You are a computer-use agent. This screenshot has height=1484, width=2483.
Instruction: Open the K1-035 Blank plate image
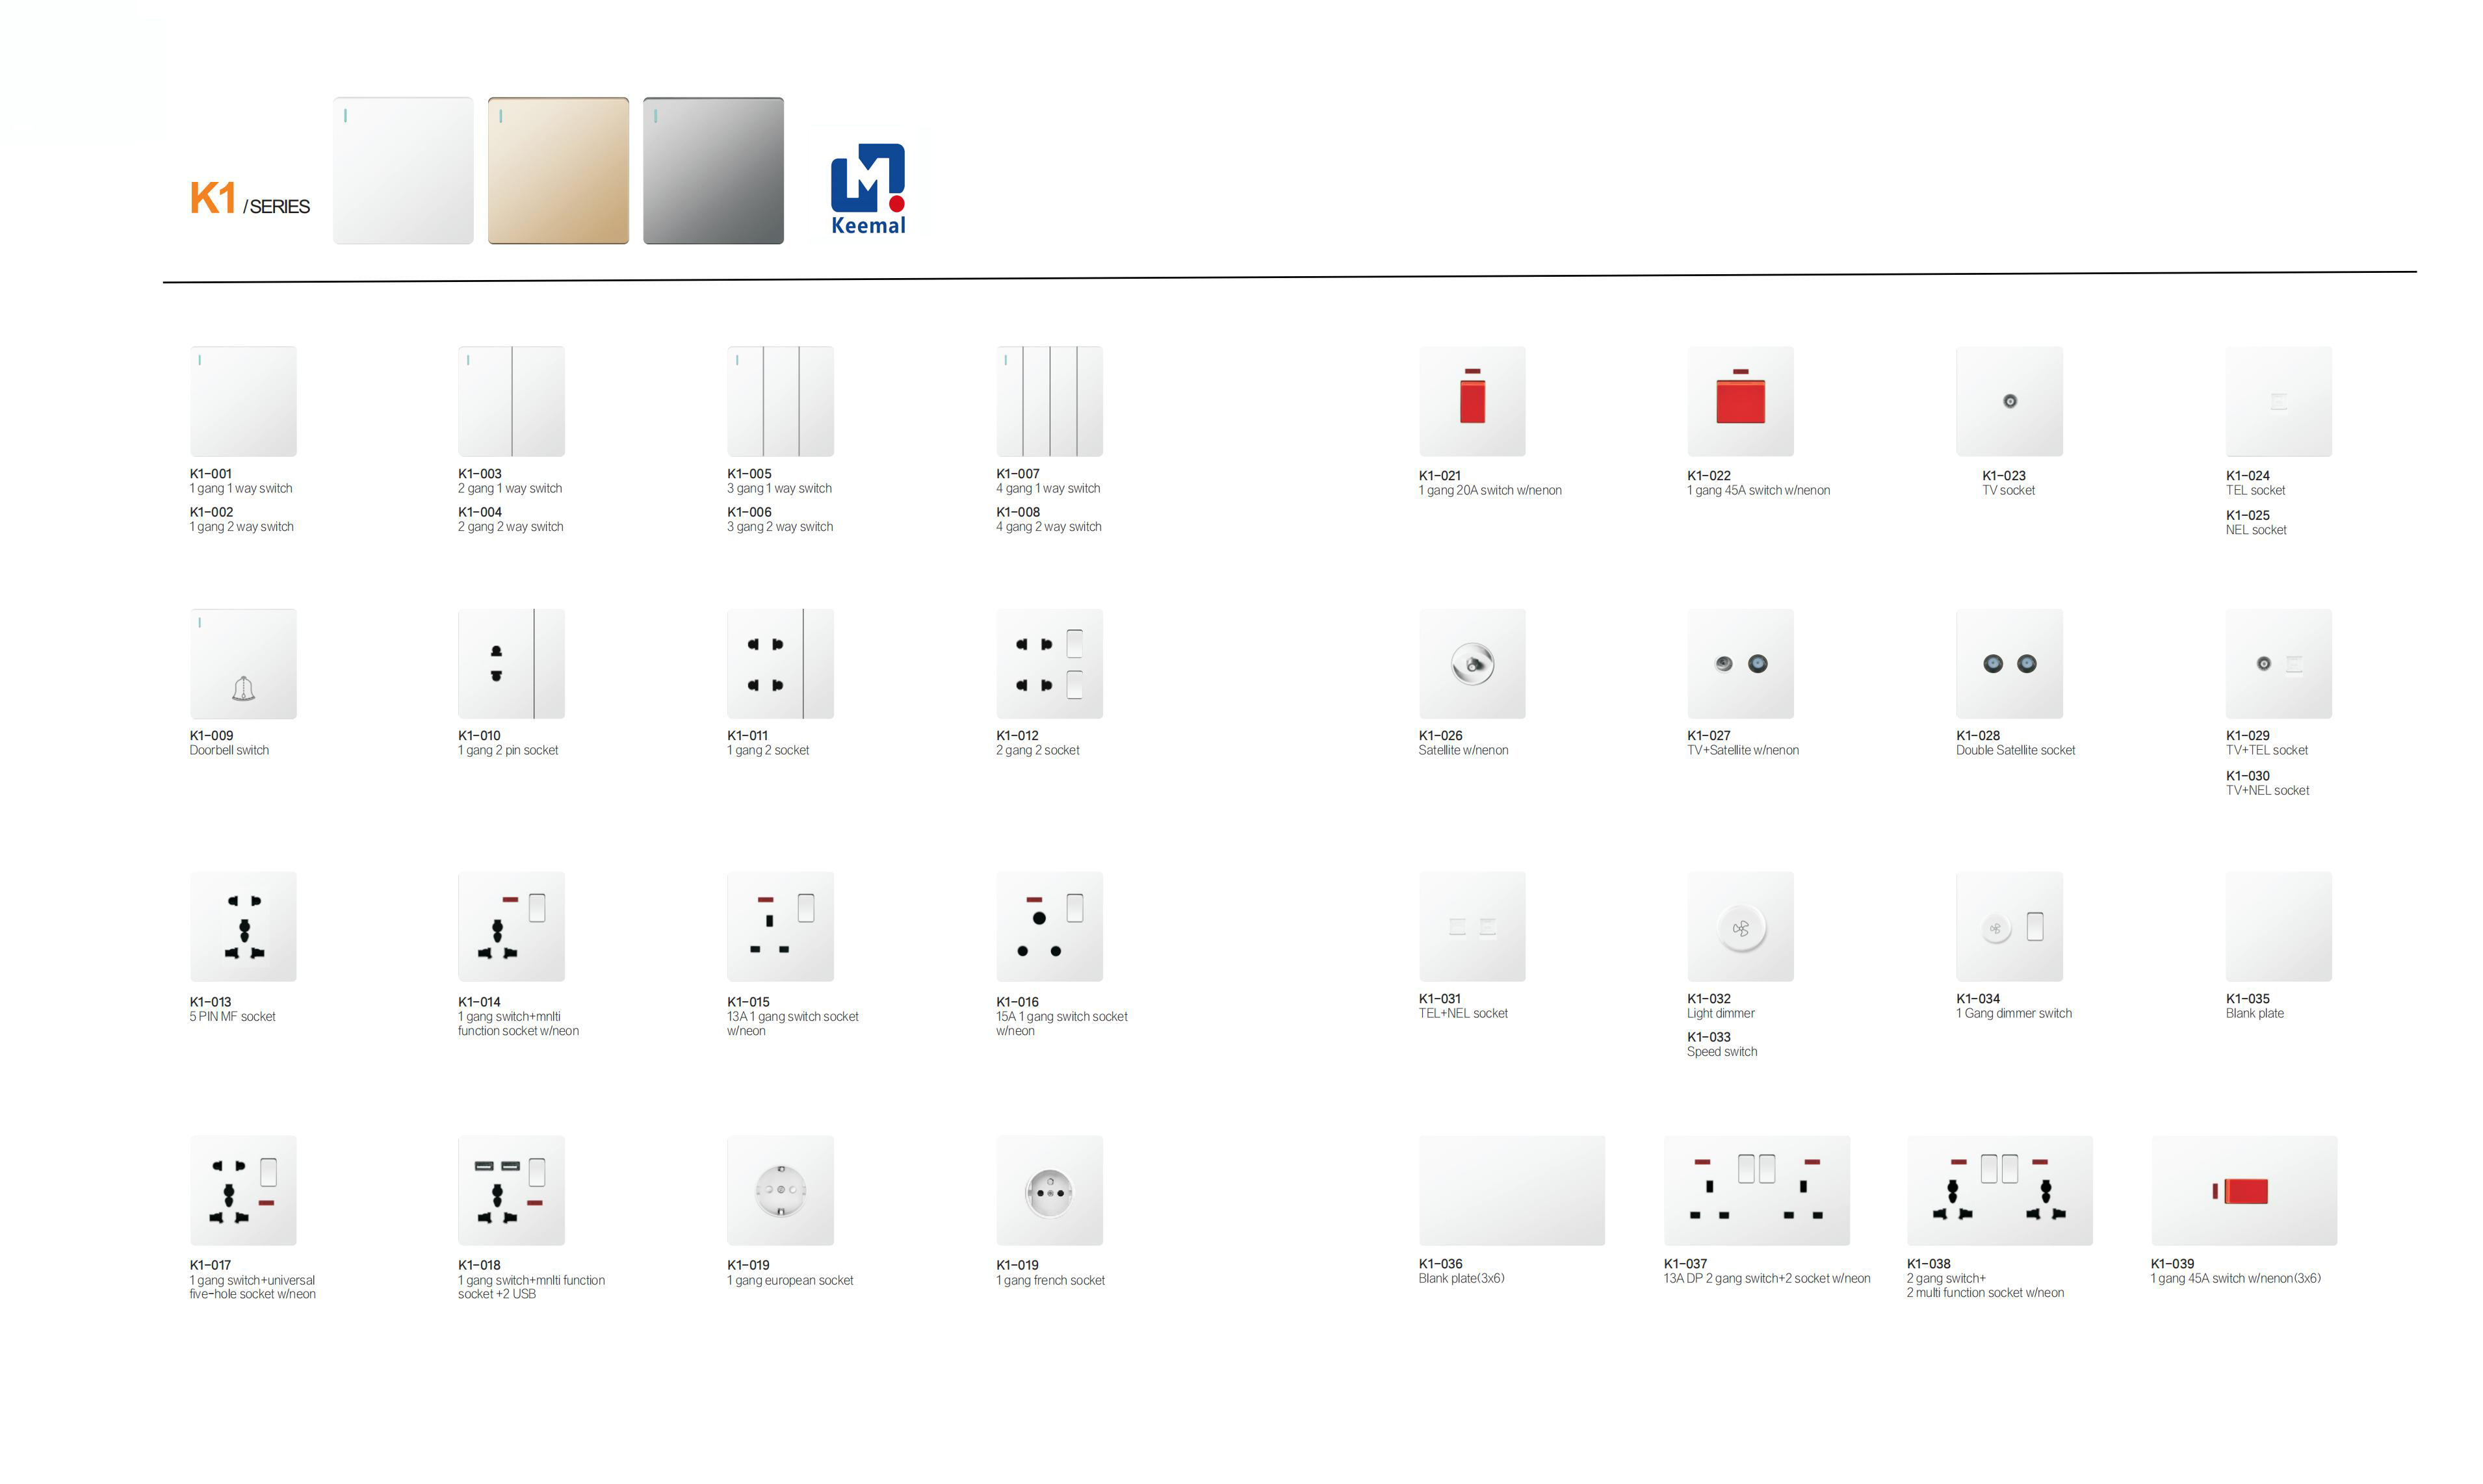click(x=2279, y=927)
